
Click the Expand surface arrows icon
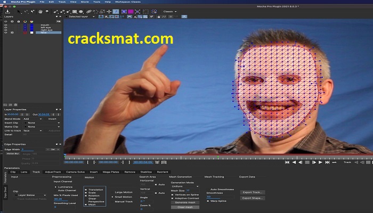pyautogui.click(x=137, y=11)
